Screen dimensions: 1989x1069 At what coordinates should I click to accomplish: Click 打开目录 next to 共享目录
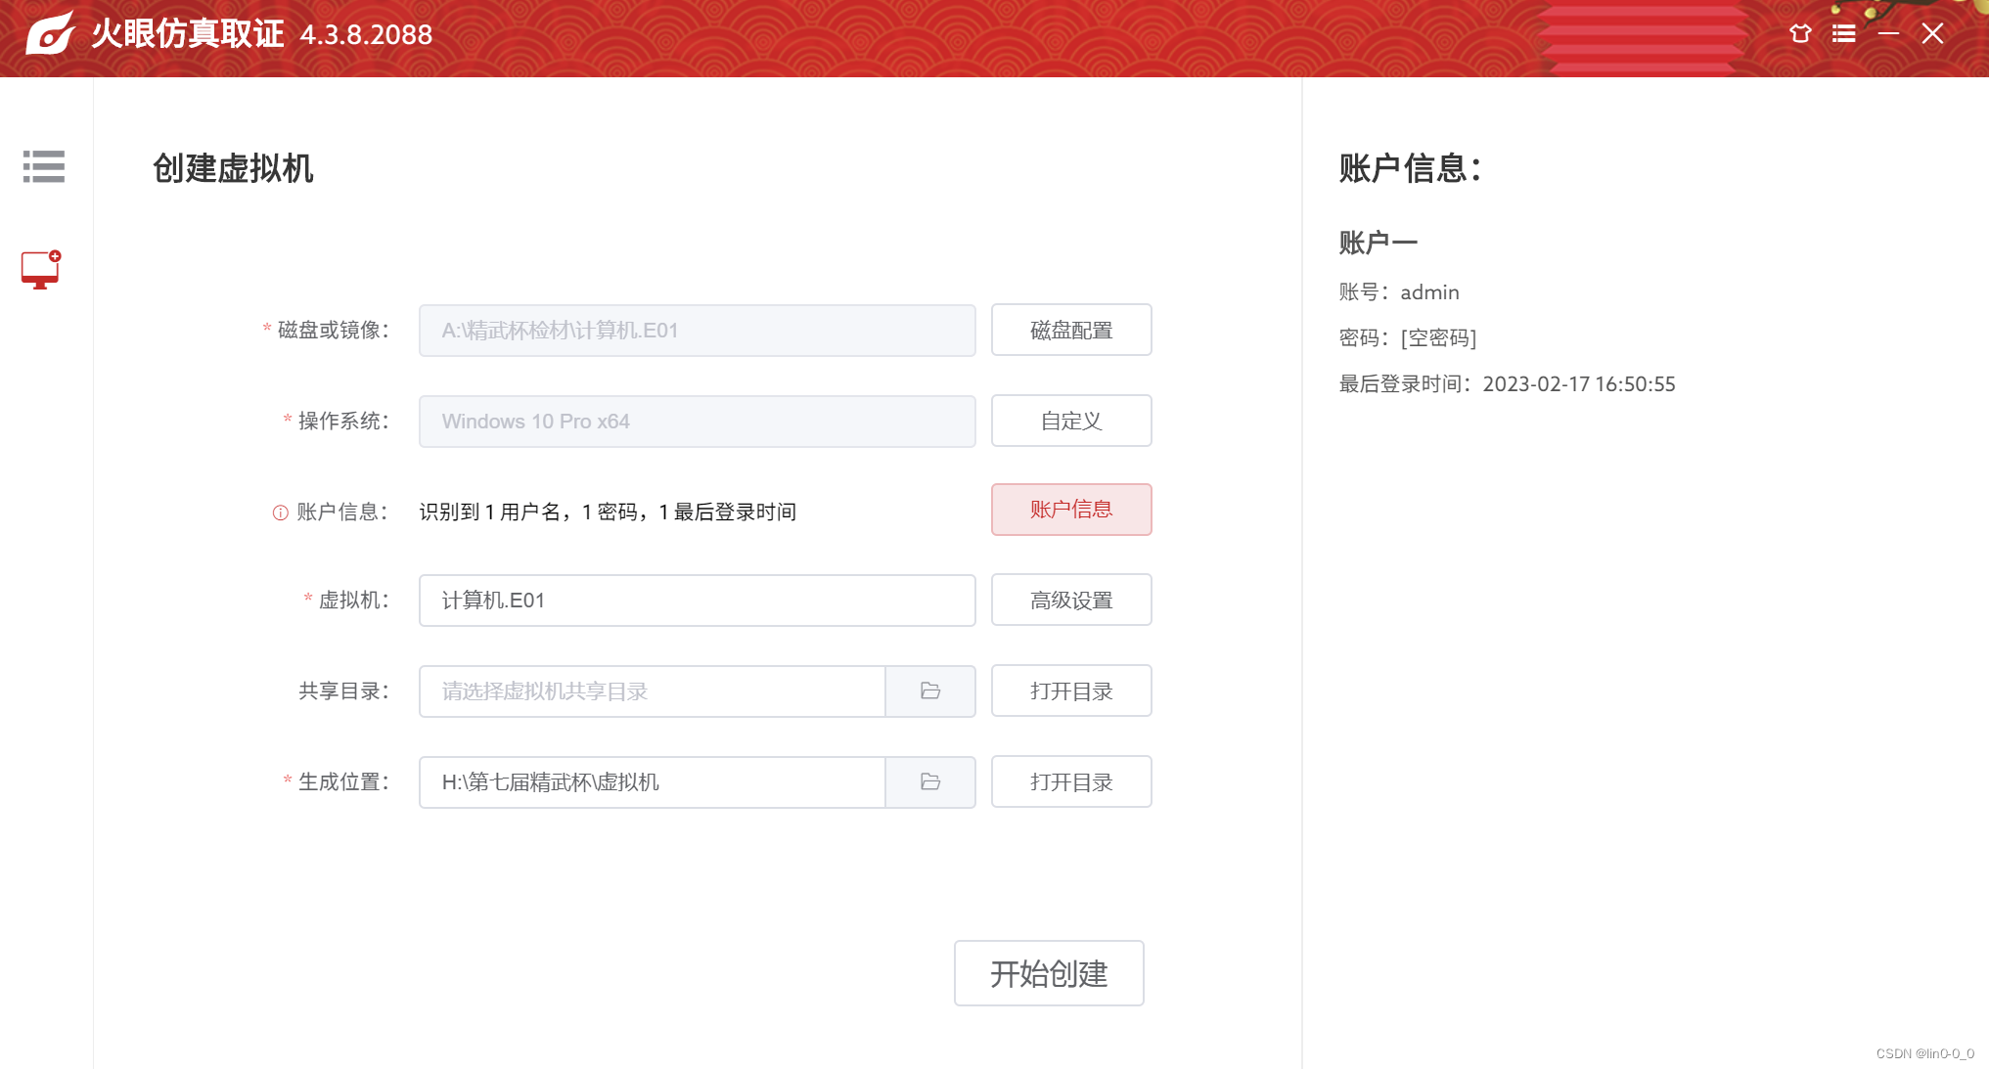1071,691
